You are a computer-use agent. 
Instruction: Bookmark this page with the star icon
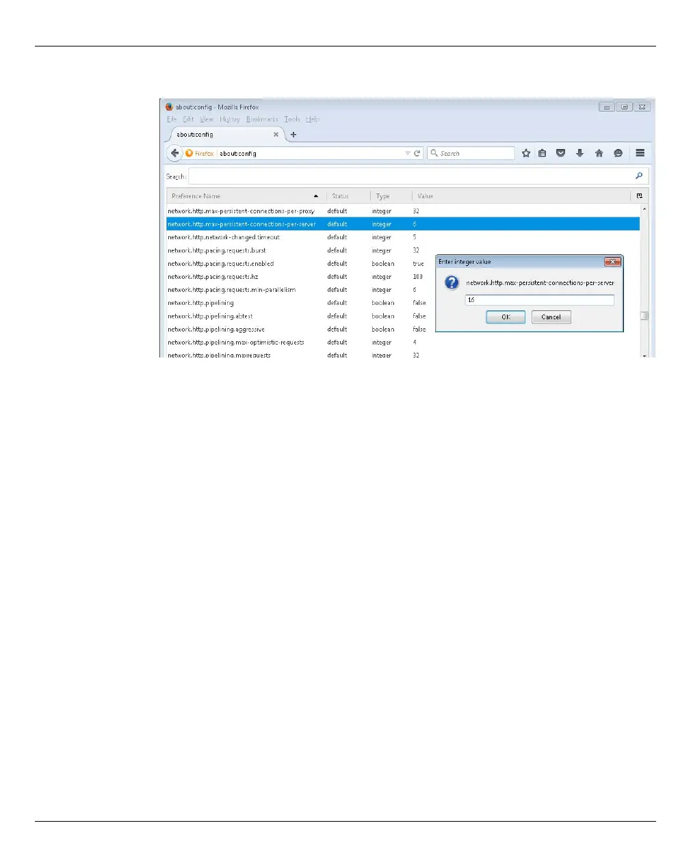click(526, 153)
